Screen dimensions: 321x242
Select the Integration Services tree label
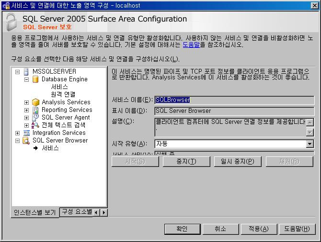coord(59,132)
